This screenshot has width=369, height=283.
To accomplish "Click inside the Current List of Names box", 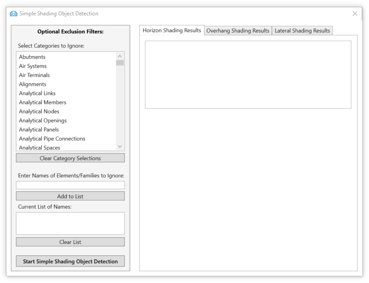I will 70,224.
